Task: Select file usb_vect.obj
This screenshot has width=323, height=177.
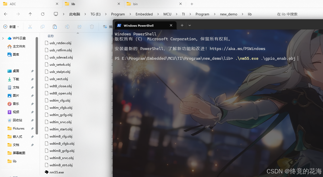Action: [x=56, y=79]
